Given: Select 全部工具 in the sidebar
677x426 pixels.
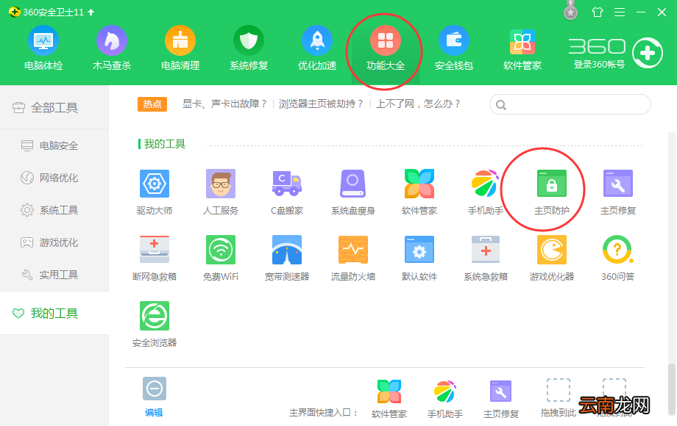Looking at the screenshot, I should click(54, 107).
